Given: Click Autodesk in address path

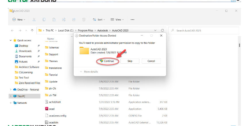Looking at the screenshot, I should pyautogui.click(x=103, y=31).
